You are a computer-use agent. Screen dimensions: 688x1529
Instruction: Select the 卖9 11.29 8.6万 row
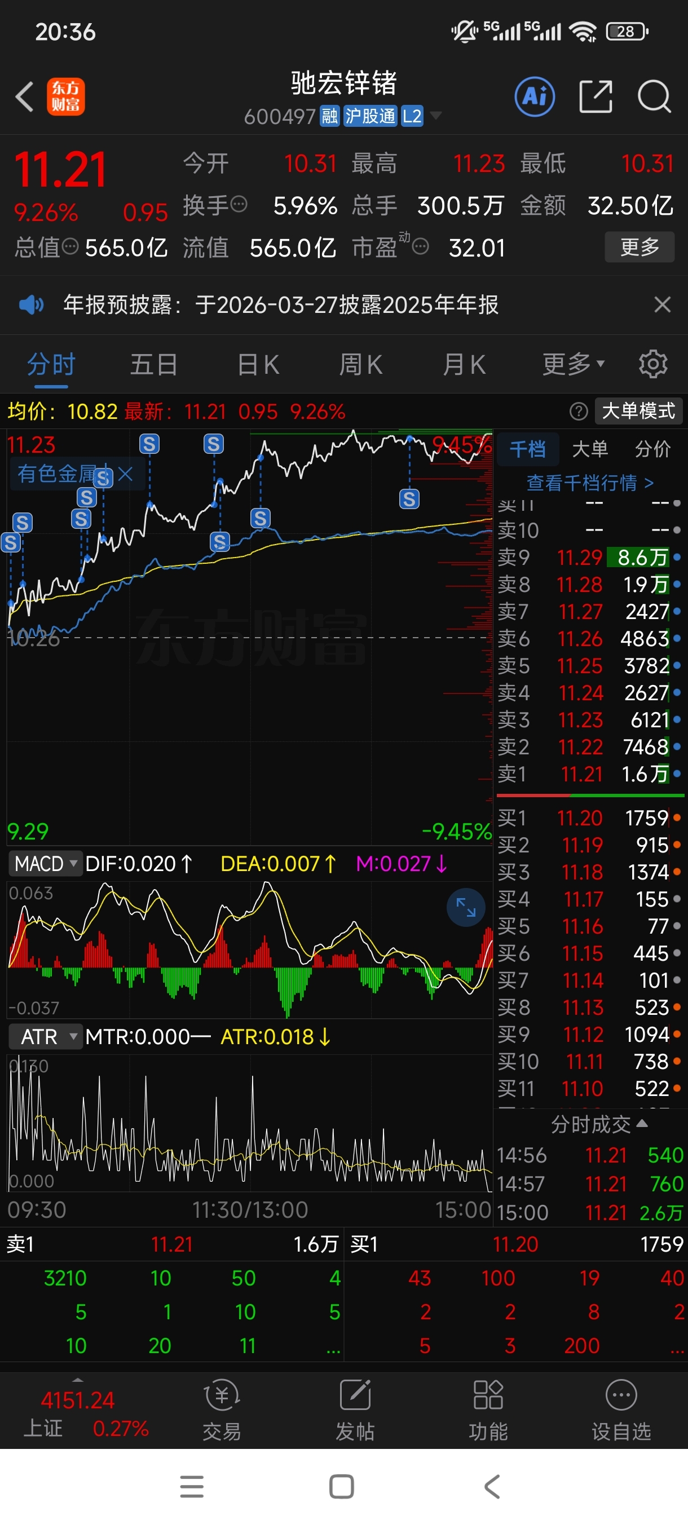click(x=589, y=558)
